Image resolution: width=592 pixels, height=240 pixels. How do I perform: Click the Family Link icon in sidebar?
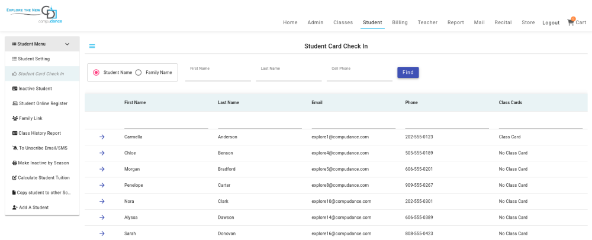click(x=15, y=118)
